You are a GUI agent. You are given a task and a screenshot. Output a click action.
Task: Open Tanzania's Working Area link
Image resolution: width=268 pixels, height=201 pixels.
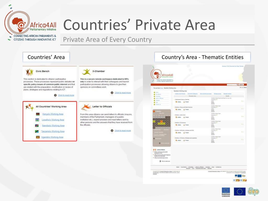[x=53, y=131]
